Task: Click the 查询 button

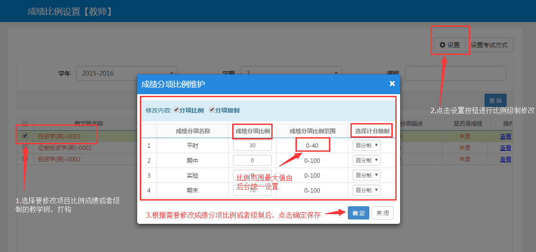Action: [x=495, y=101]
